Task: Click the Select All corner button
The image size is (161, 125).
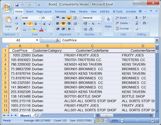Action: [5, 46]
